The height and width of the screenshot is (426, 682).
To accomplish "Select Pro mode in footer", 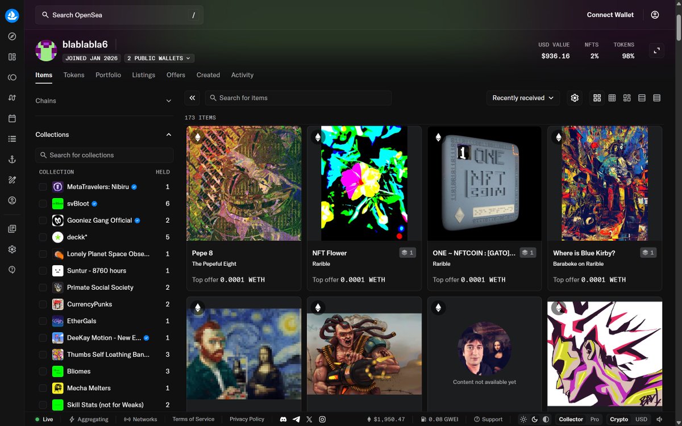I will click(x=594, y=419).
